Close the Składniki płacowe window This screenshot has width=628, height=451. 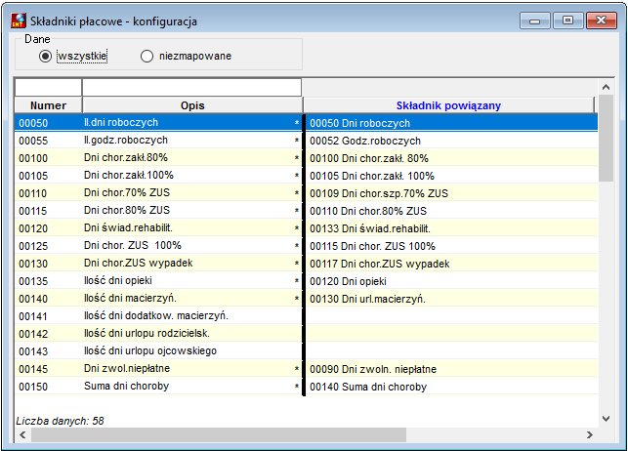click(x=602, y=20)
